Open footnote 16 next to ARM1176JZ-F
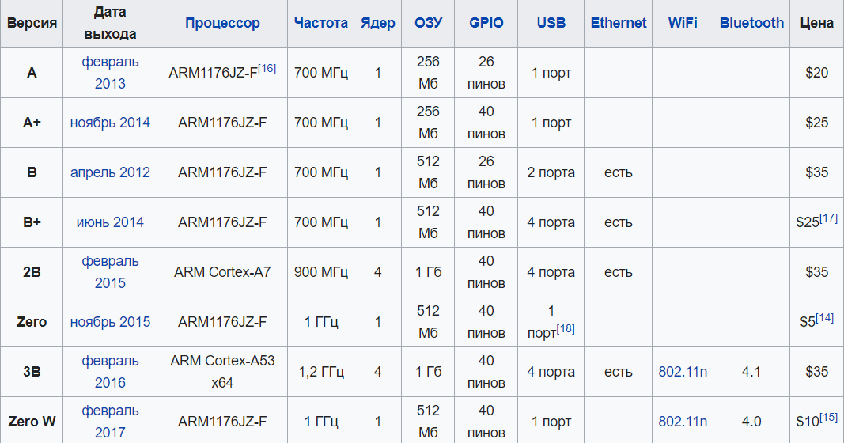The height and width of the screenshot is (443, 844). 267,68
